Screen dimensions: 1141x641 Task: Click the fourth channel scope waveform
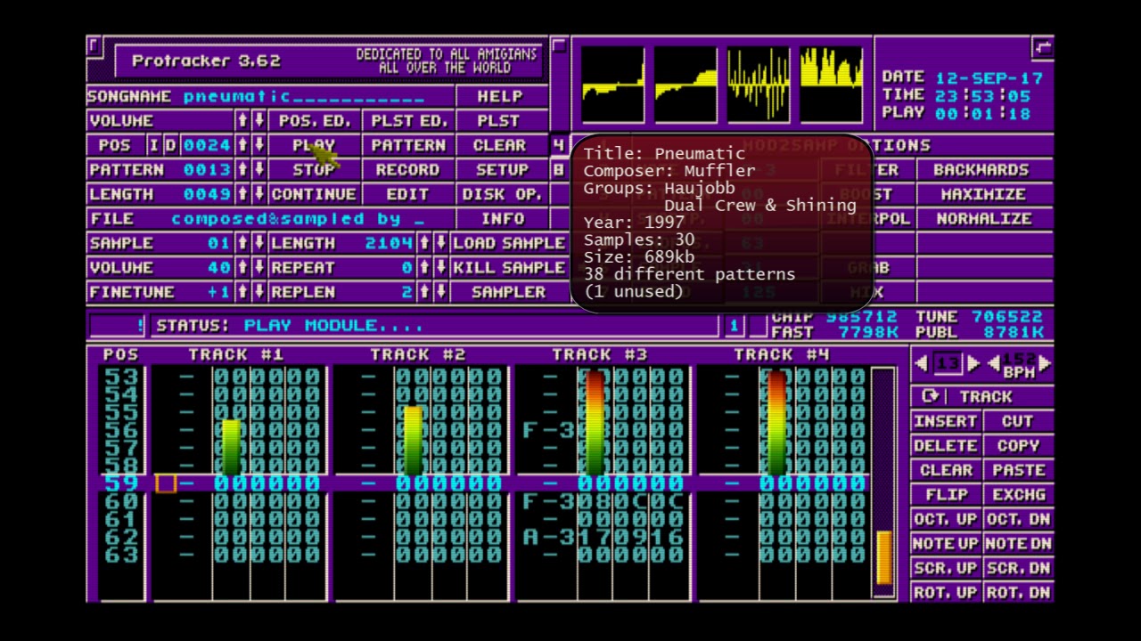point(832,85)
